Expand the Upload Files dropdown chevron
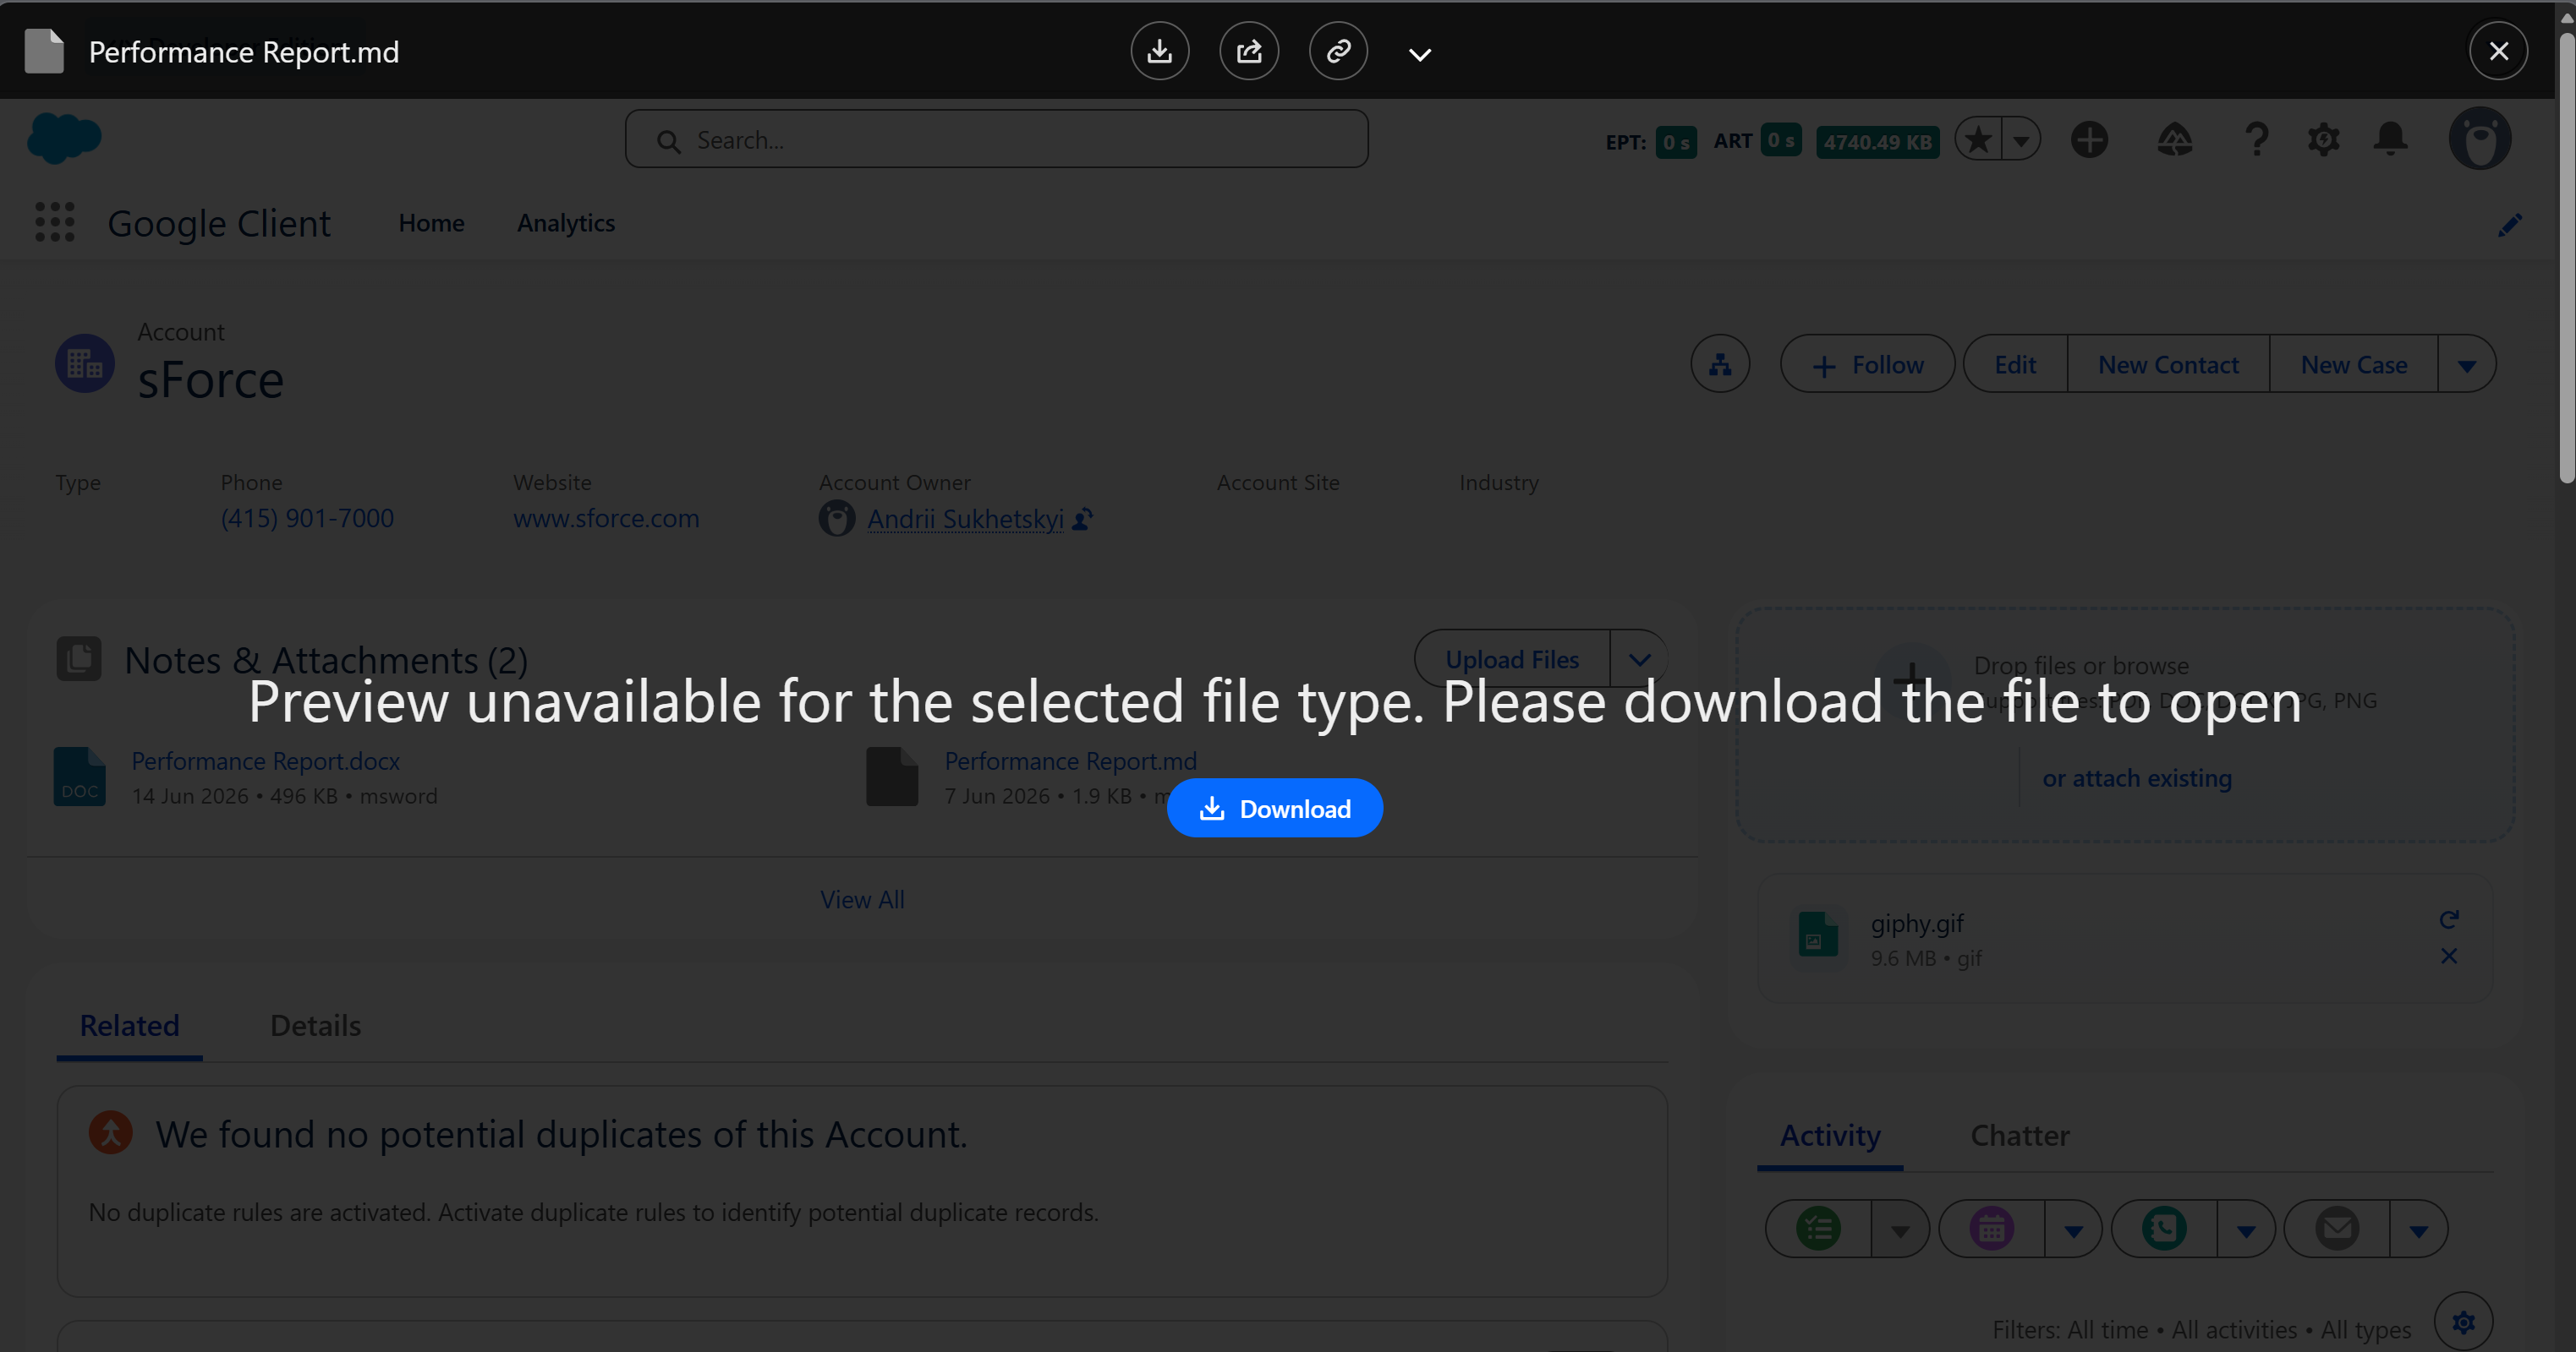2576x1352 pixels. pyautogui.click(x=1639, y=658)
